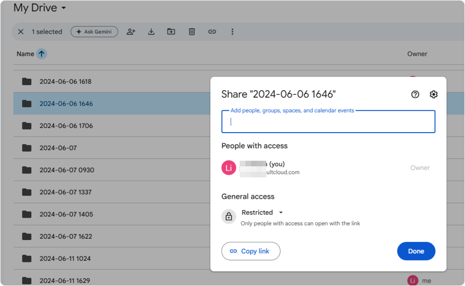Clear selection with the X icon

[21, 32]
